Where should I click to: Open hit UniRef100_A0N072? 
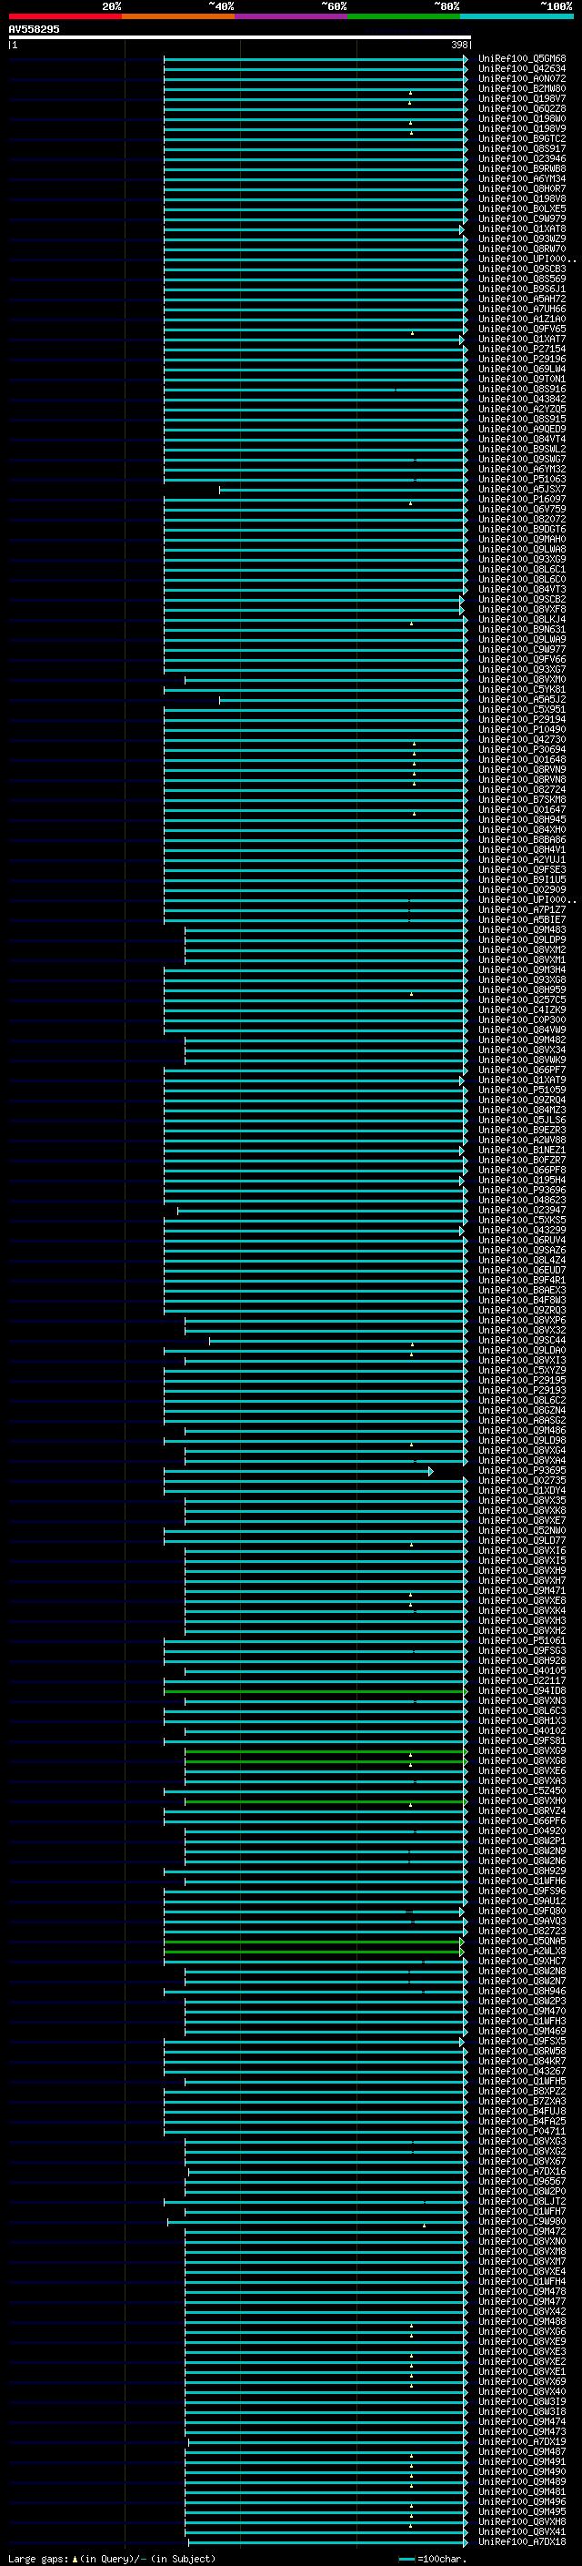pos(522,78)
